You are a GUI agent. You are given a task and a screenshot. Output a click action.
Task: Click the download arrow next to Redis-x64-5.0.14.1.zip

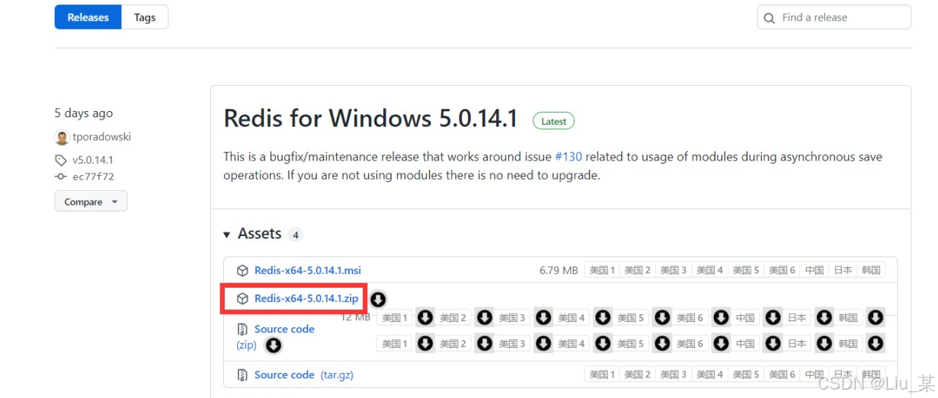[378, 300]
